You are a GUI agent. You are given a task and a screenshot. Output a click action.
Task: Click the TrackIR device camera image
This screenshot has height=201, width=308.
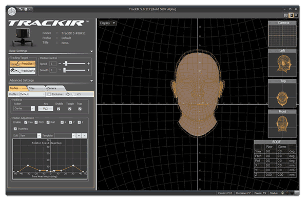(23, 37)
